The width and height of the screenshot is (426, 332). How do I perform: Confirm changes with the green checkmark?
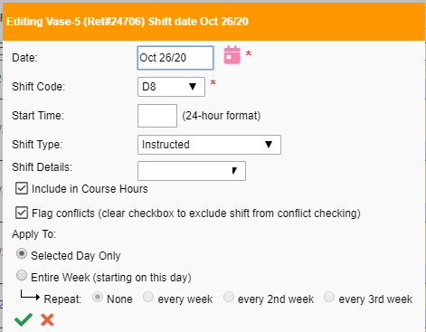(x=24, y=319)
